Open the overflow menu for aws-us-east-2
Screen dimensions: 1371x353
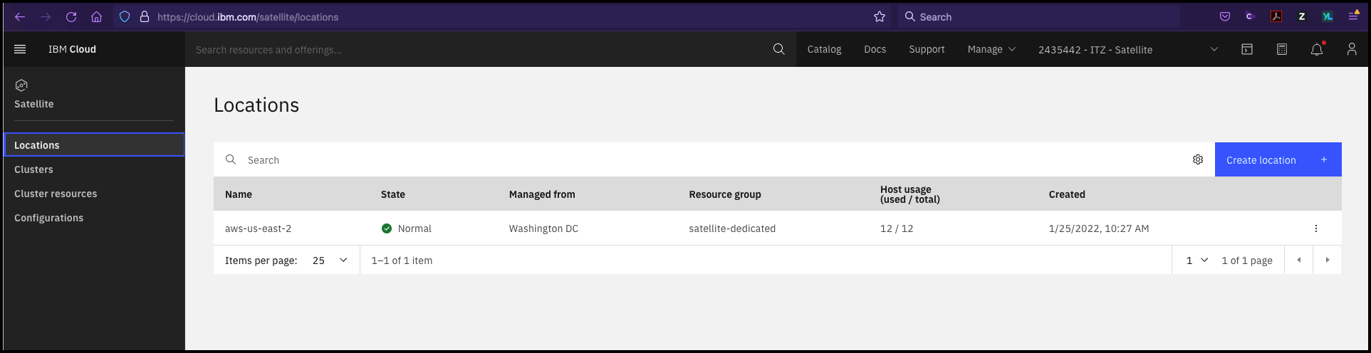1316,228
